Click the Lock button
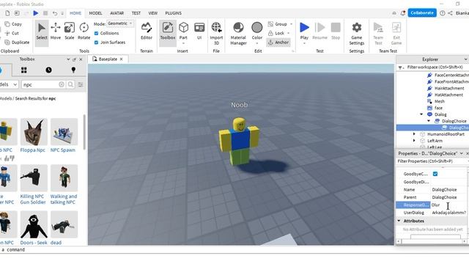 click(x=276, y=33)
